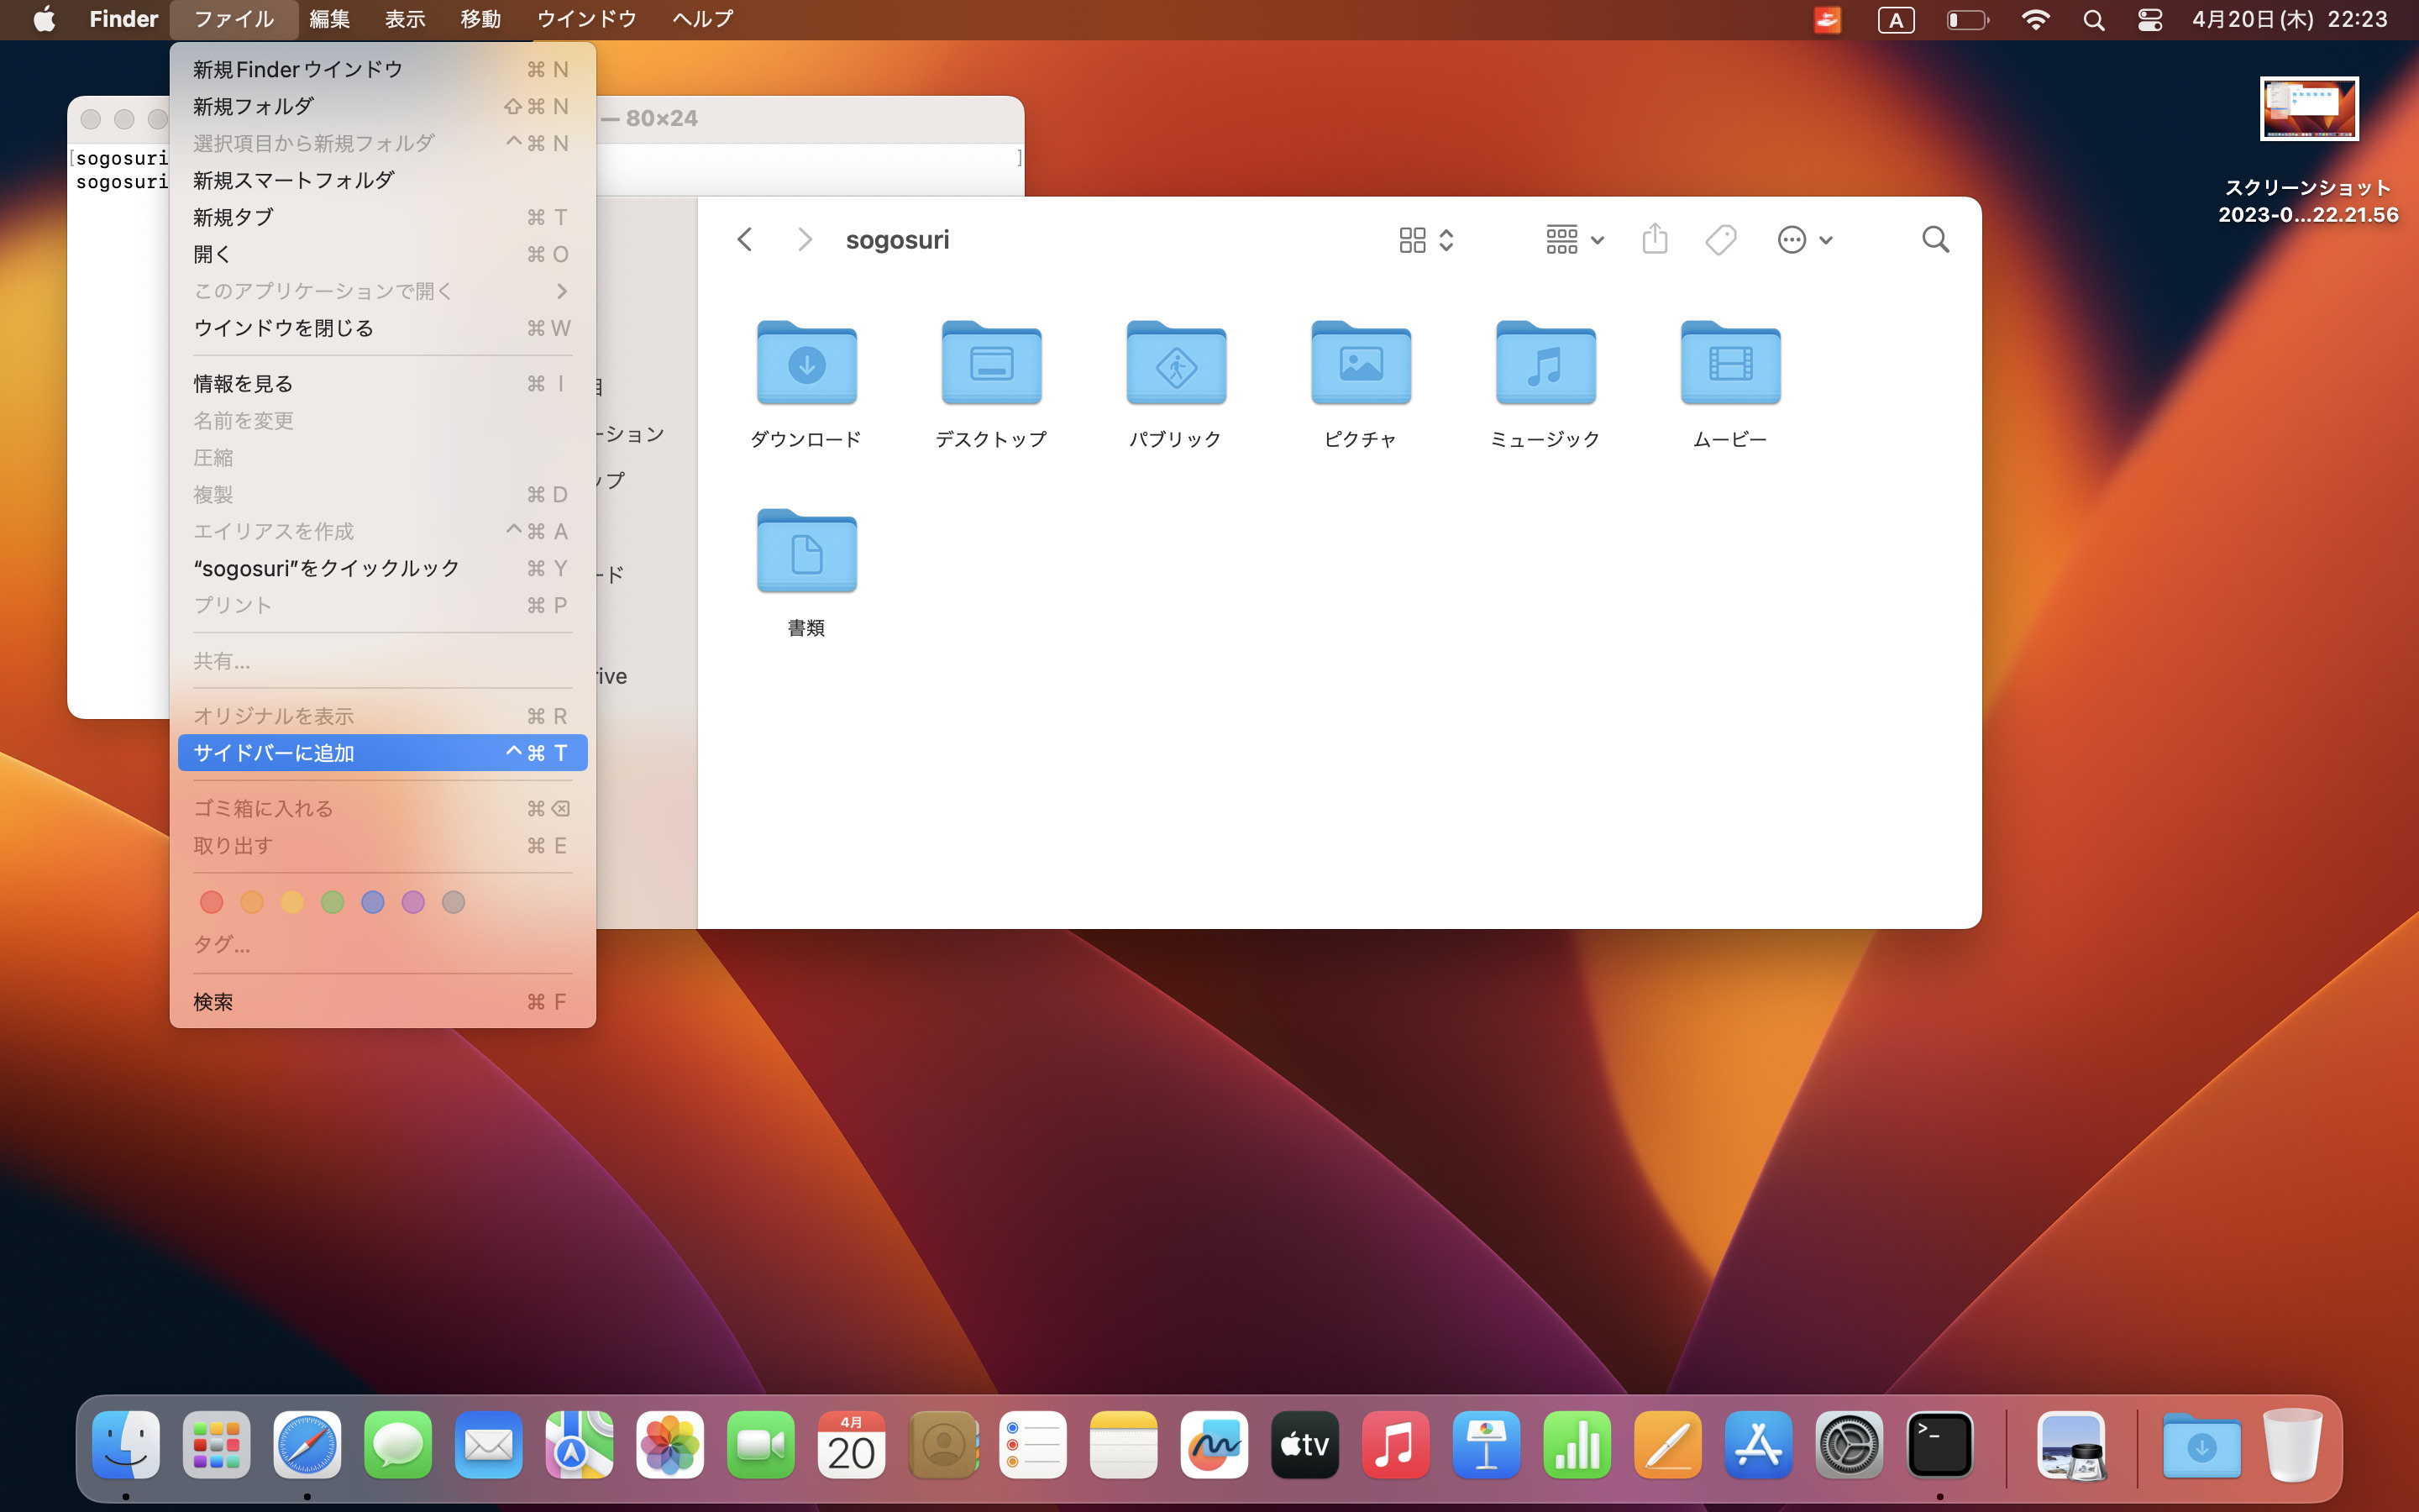This screenshot has height=1512, width=2419.
Task: Launch Safari from the Dock
Action: pyautogui.click(x=307, y=1445)
